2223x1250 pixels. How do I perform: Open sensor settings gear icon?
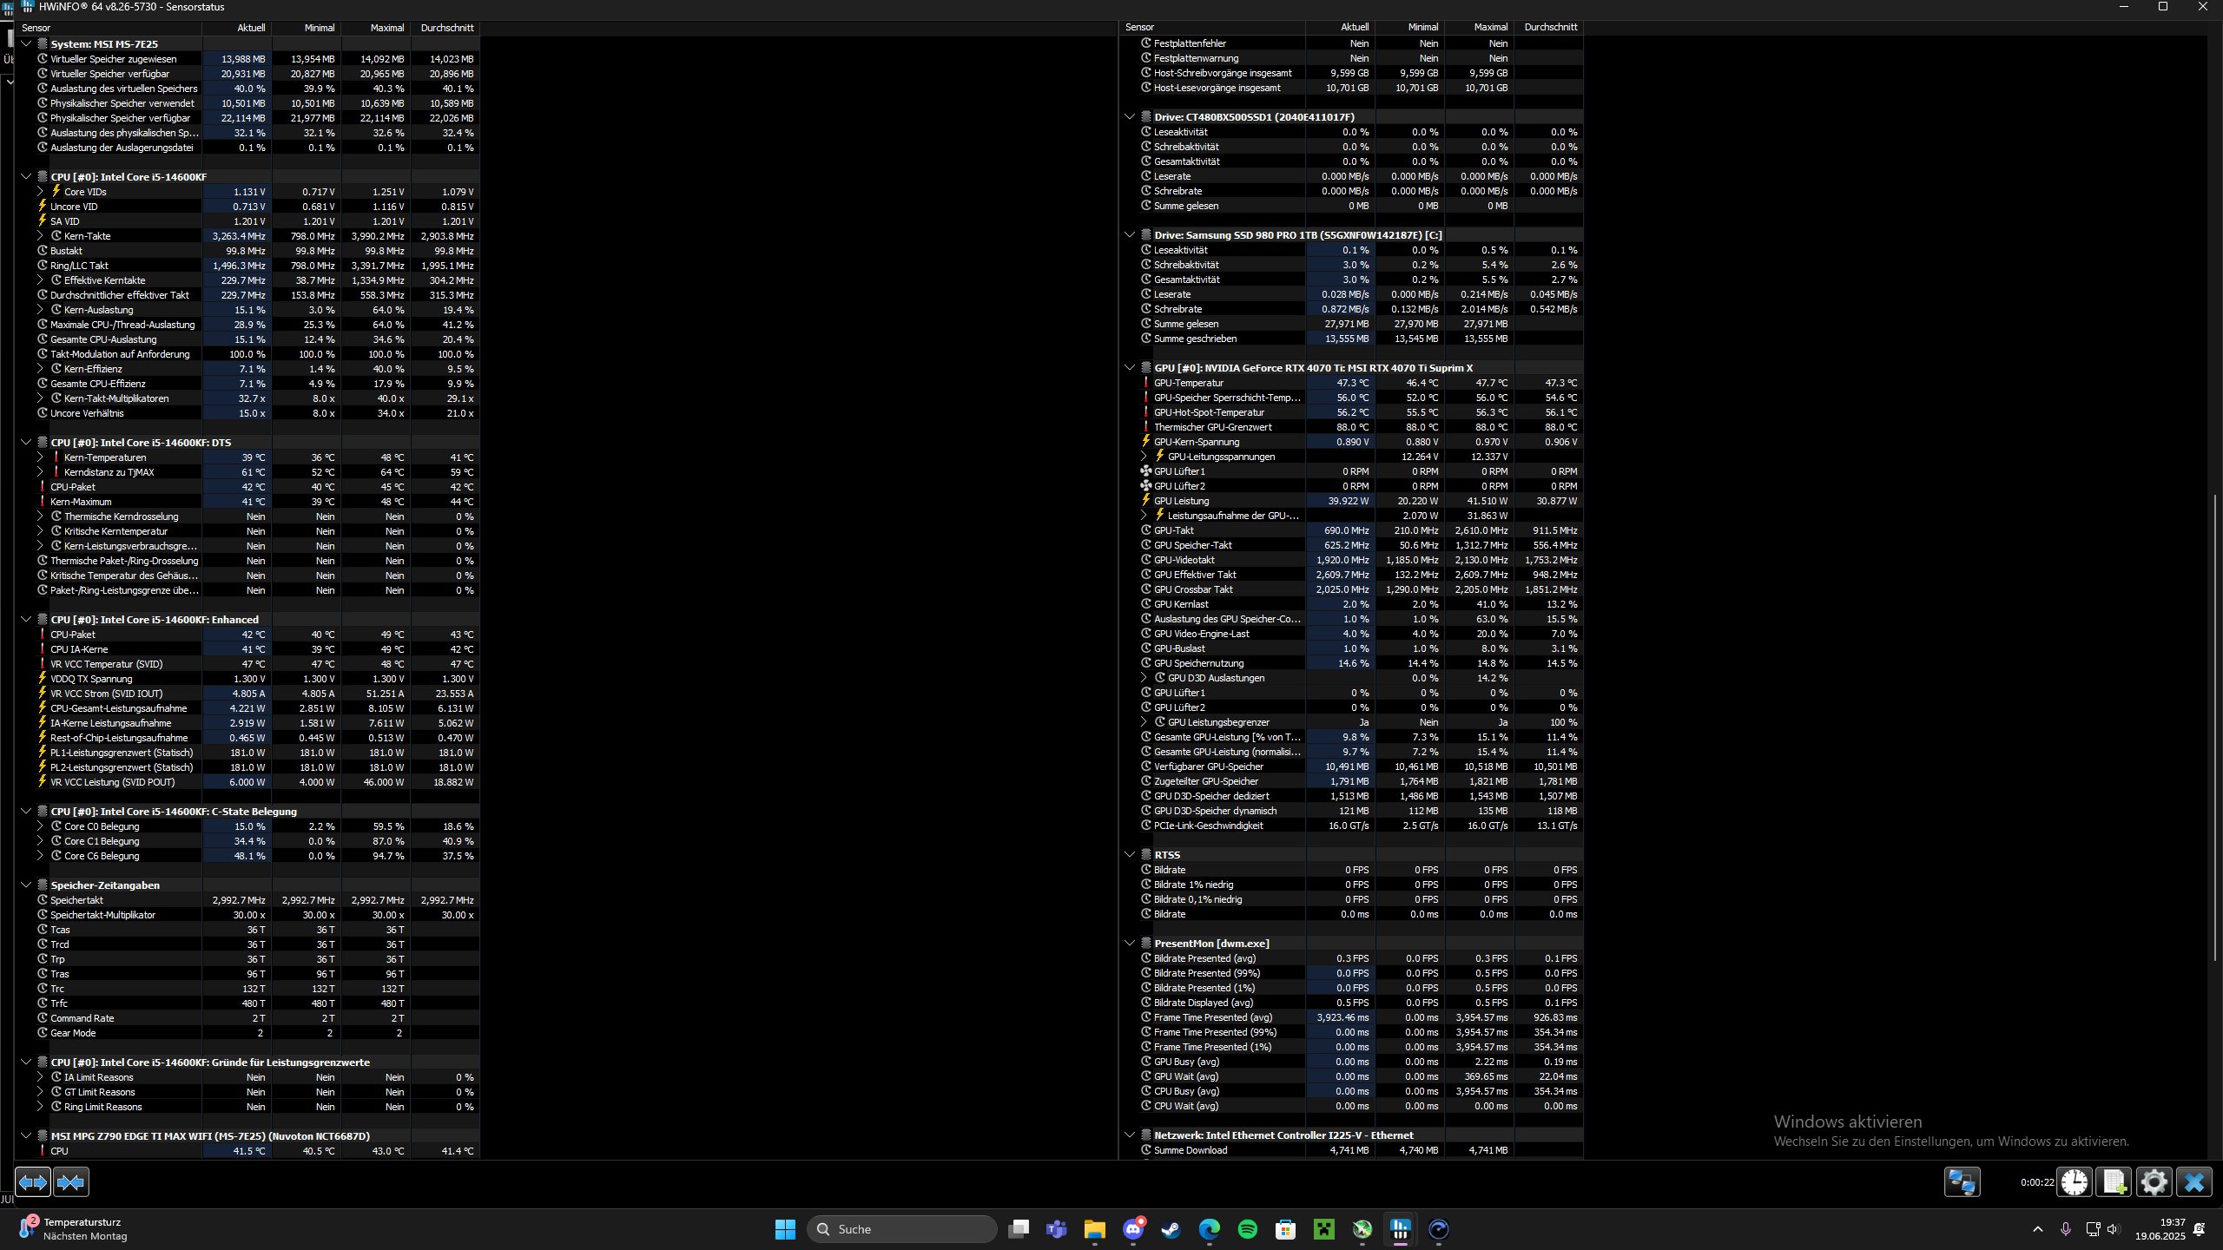click(x=2154, y=1181)
